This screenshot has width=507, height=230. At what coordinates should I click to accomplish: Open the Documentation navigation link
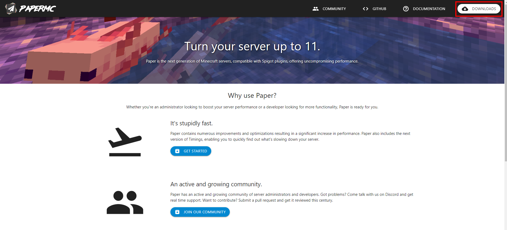pos(424,9)
